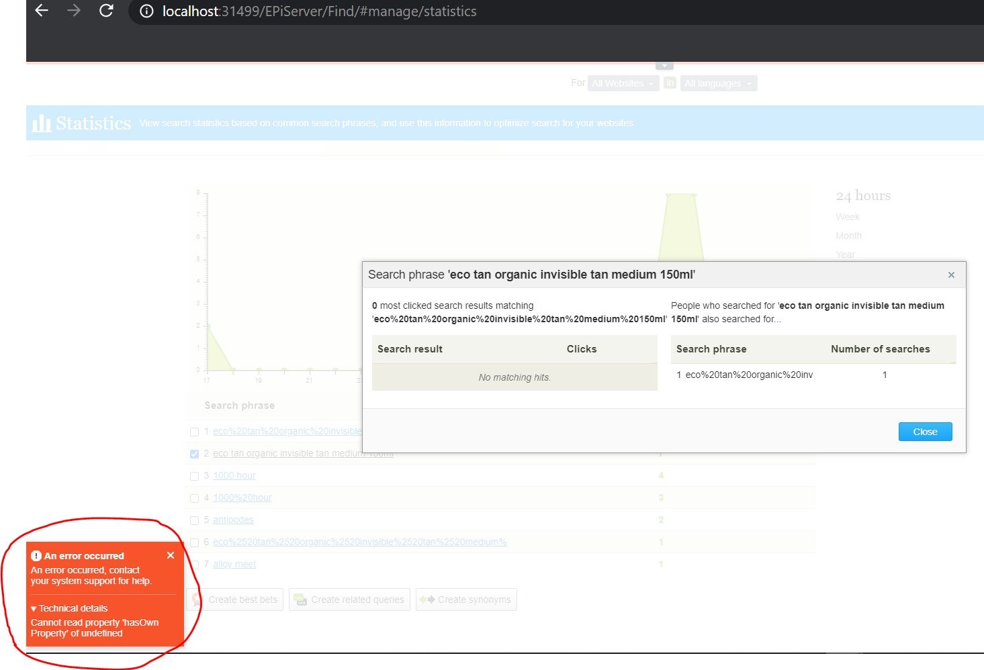Open the All languages dropdown
The image size is (984, 670).
719,83
